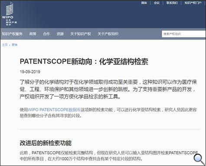Screen dimensions: 206x166
Task: Select 合作 in the navigation bar
Action: tap(46, 34)
